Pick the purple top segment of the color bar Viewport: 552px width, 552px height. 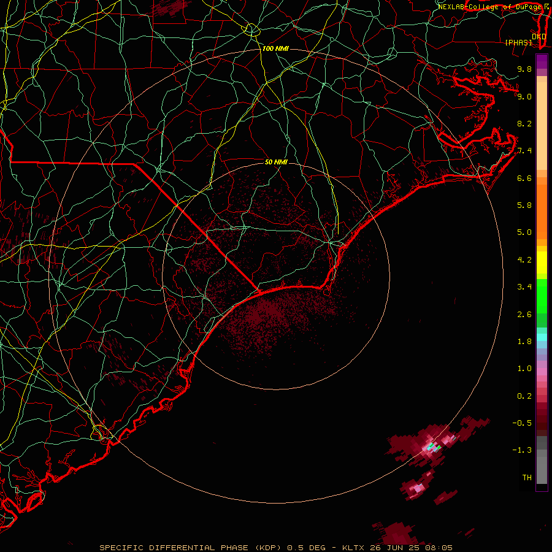coord(542,61)
